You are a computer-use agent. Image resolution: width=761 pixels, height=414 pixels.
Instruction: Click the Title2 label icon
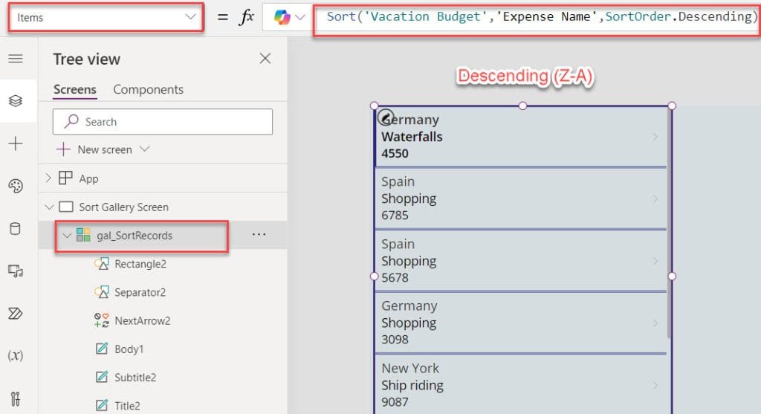coord(101,405)
